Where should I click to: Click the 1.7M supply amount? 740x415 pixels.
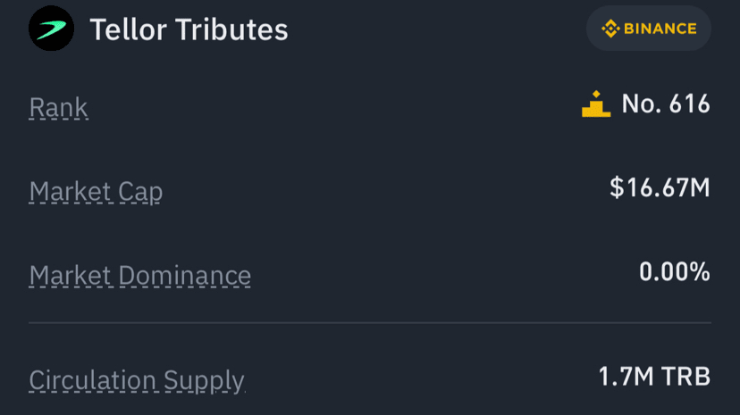point(625,377)
